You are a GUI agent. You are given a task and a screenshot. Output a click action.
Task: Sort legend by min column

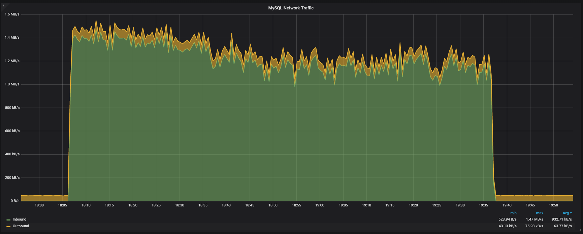click(x=513, y=213)
